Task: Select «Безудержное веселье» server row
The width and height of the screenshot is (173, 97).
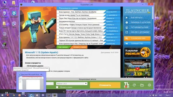Action: [88, 22]
